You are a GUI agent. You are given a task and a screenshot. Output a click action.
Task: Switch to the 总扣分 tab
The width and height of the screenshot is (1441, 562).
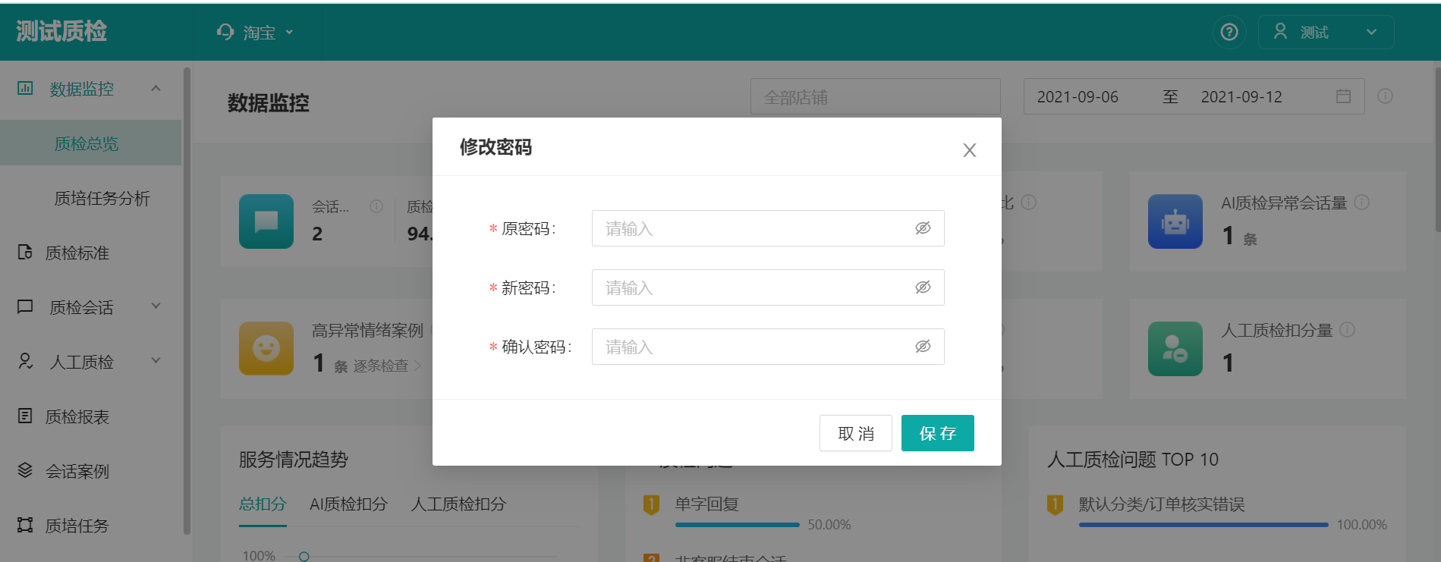click(x=263, y=504)
